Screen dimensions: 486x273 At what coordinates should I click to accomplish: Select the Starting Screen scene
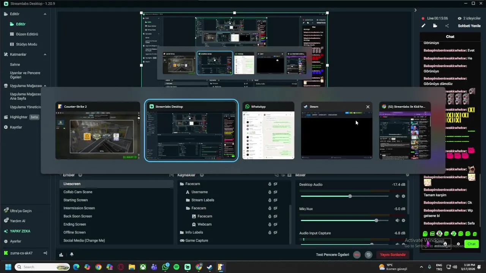point(116,200)
